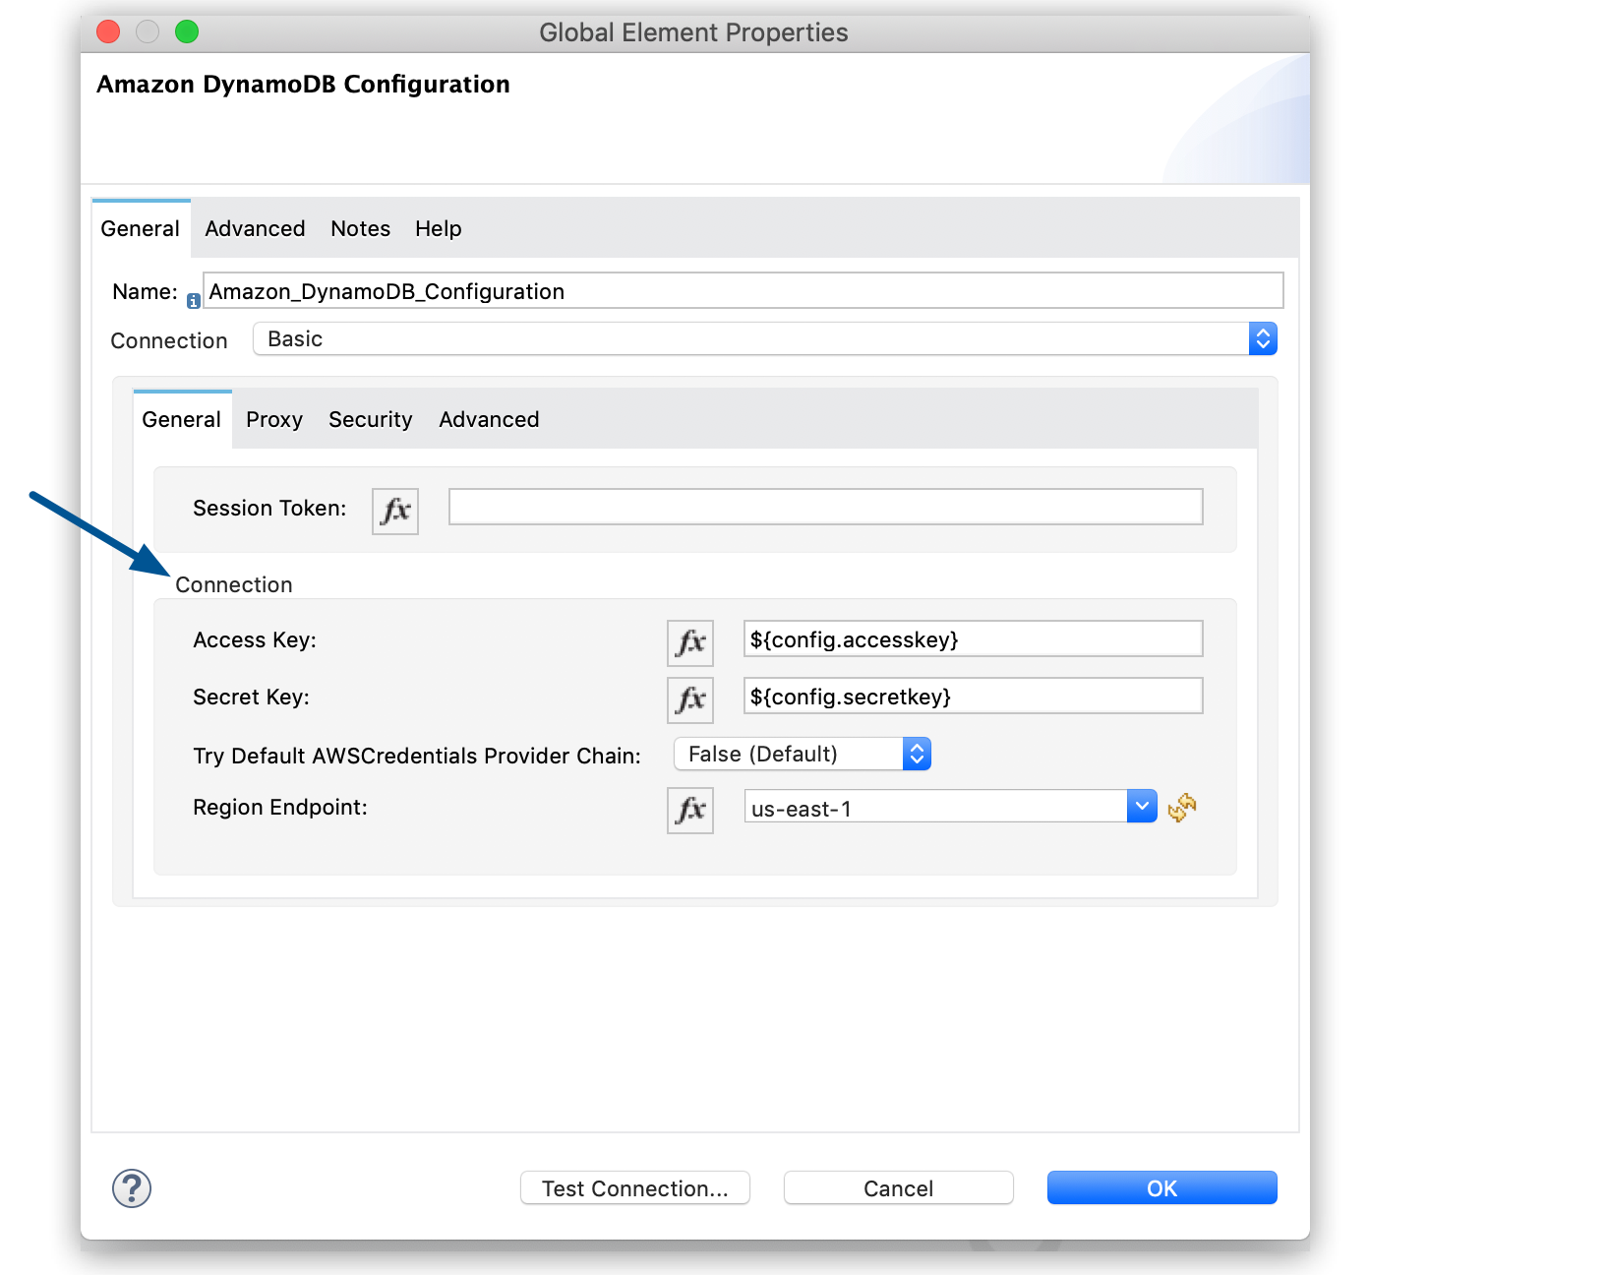
Task: Click the fx icon for Region Endpoint
Action: click(x=689, y=810)
